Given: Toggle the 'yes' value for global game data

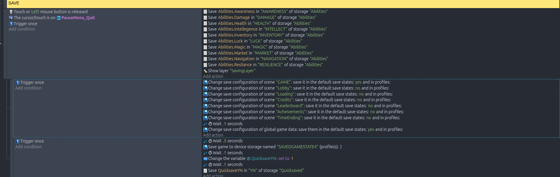Looking at the screenshot, I should 371,129.
